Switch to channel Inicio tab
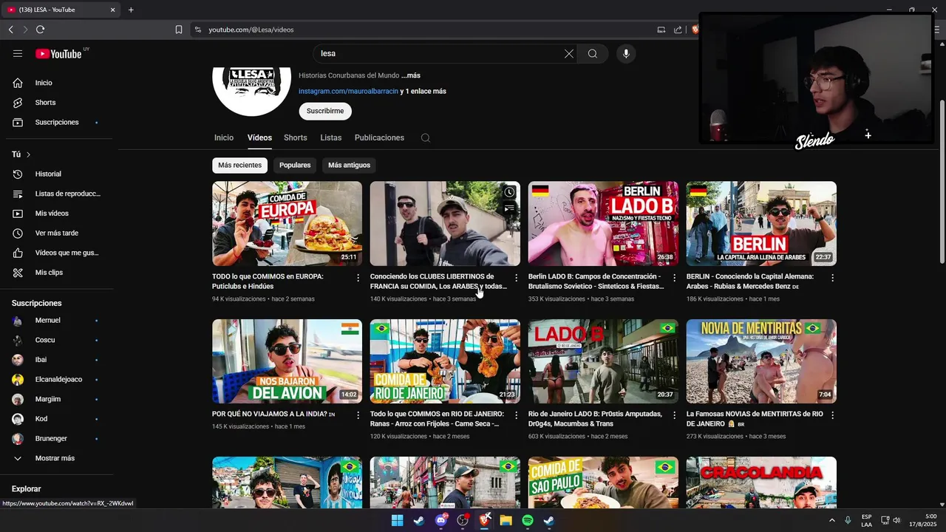Image resolution: width=946 pixels, height=532 pixels. click(224, 137)
